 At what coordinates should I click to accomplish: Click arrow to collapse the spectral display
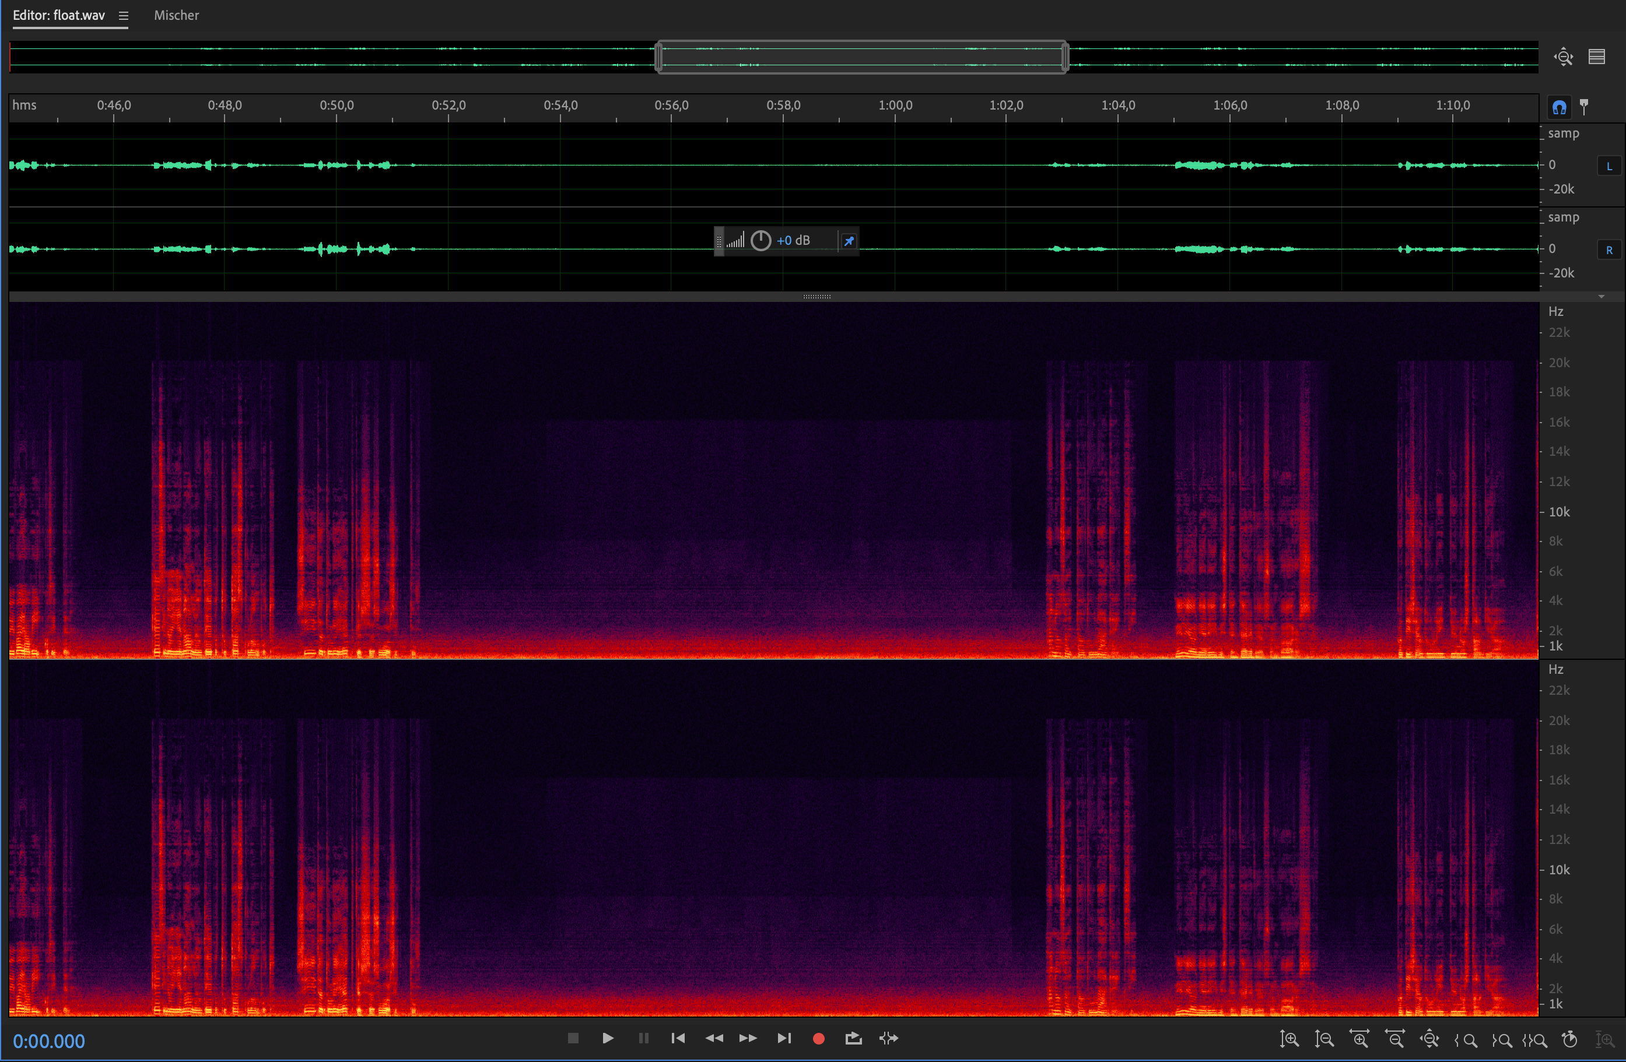pyautogui.click(x=1602, y=297)
